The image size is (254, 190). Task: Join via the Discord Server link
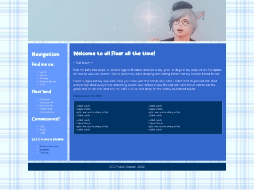coord(48,82)
